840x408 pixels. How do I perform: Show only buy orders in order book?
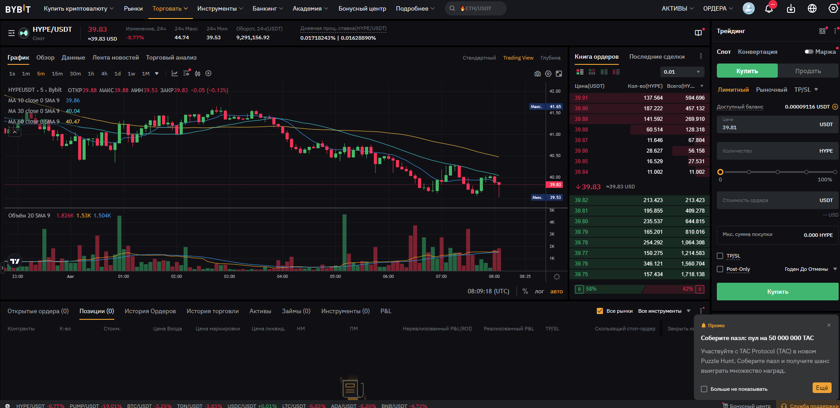coord(604,72)
